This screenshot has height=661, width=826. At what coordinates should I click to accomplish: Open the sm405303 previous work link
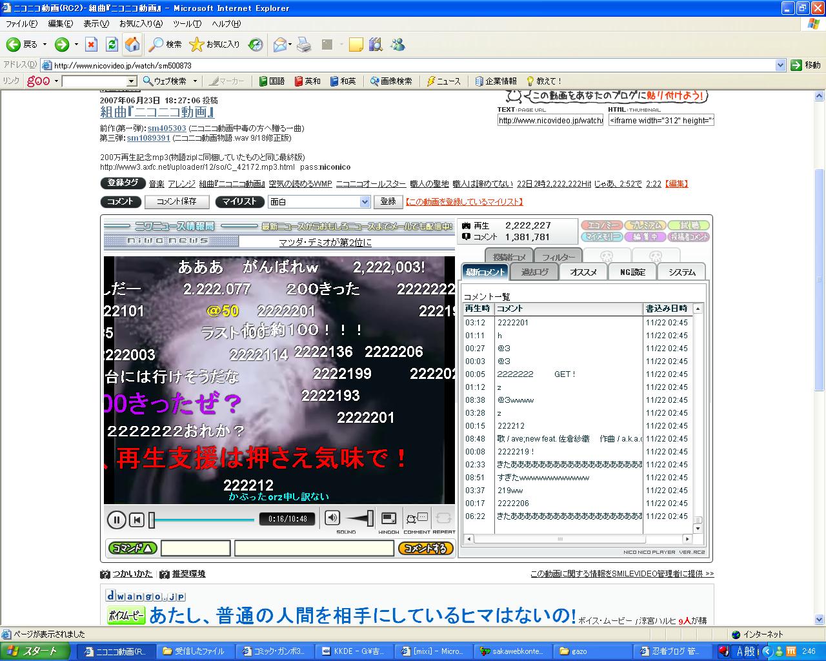(166, 128)
